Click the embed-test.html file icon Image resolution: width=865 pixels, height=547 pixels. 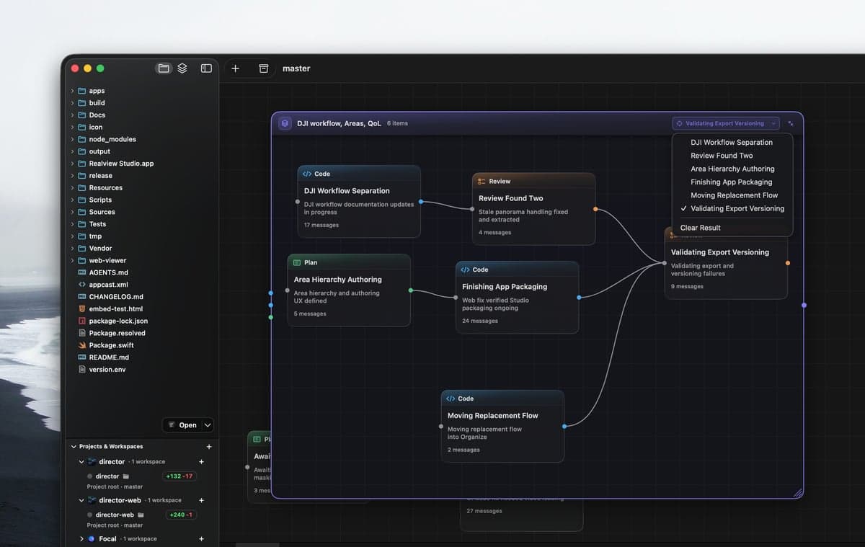[x=82, y=308]
